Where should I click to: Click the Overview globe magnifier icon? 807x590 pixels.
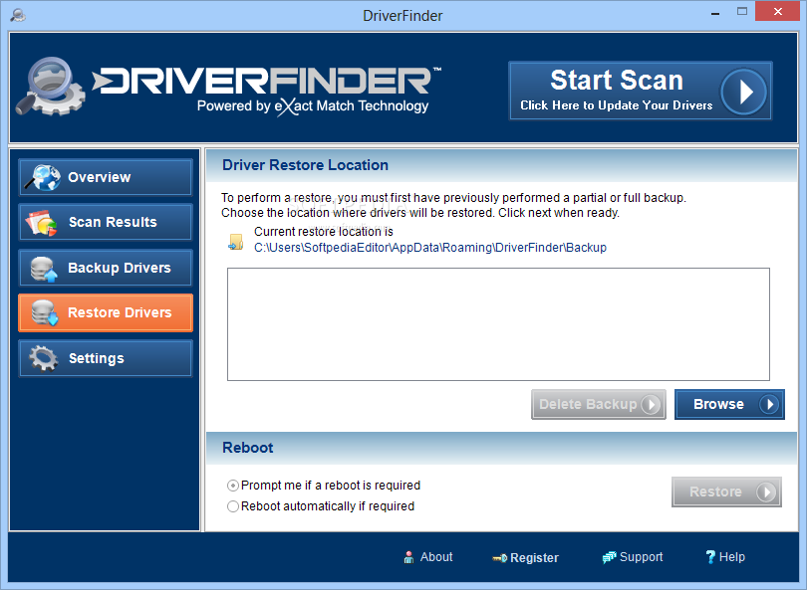tap(42, 177)
